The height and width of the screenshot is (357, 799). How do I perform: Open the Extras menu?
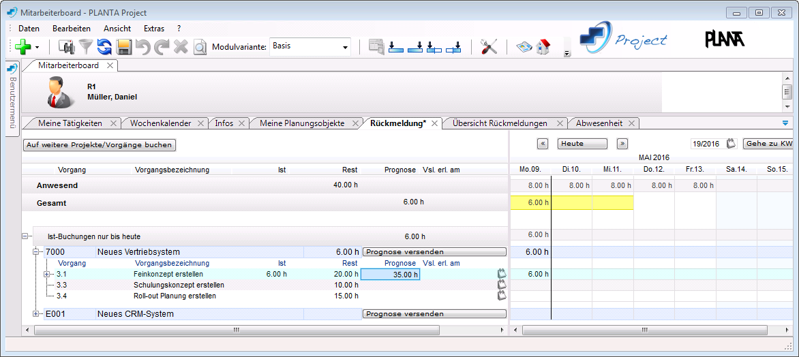153,29
